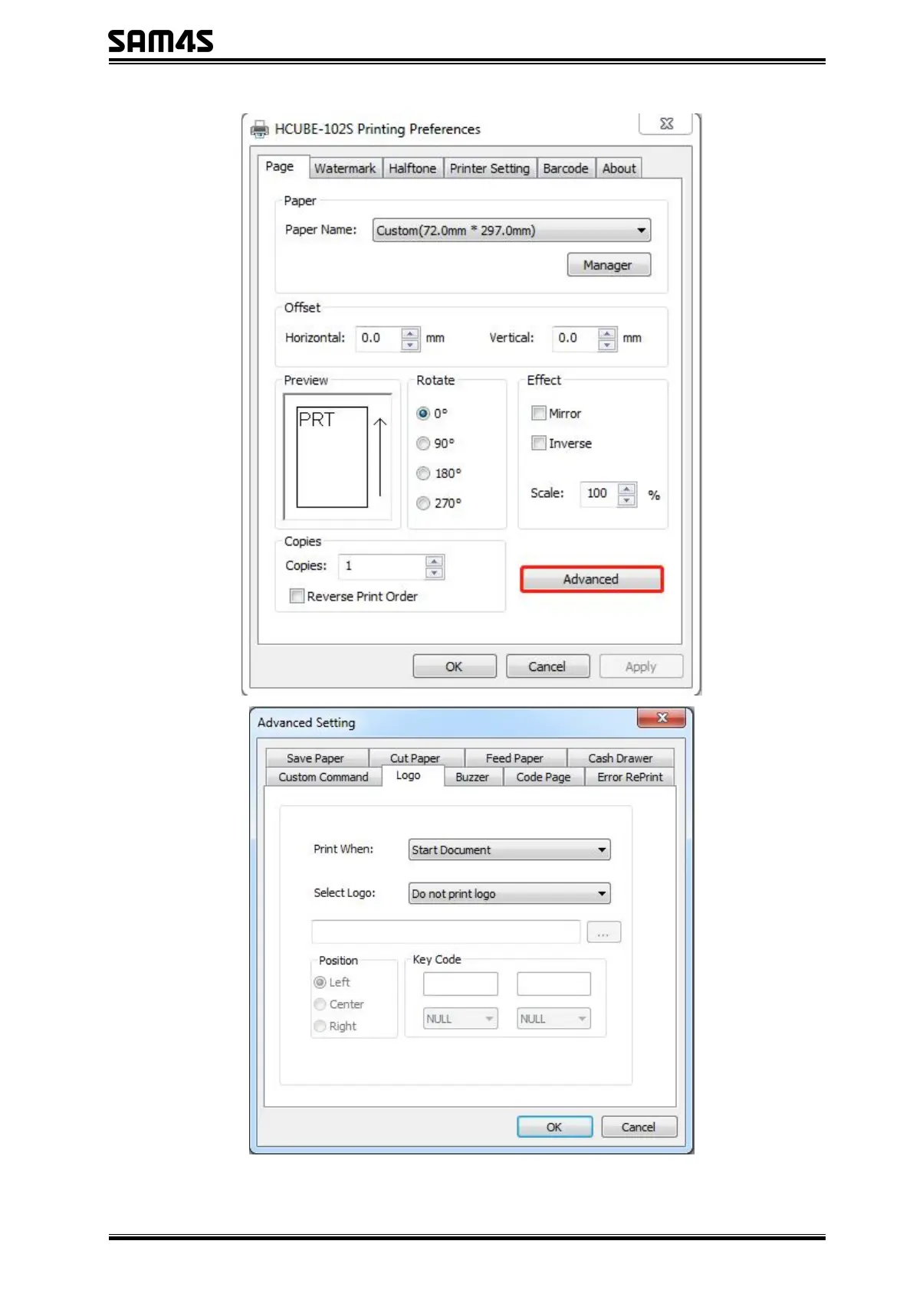Click the Manager button
The width and height of the screenshot is (913, 1290).
(609, 265)
